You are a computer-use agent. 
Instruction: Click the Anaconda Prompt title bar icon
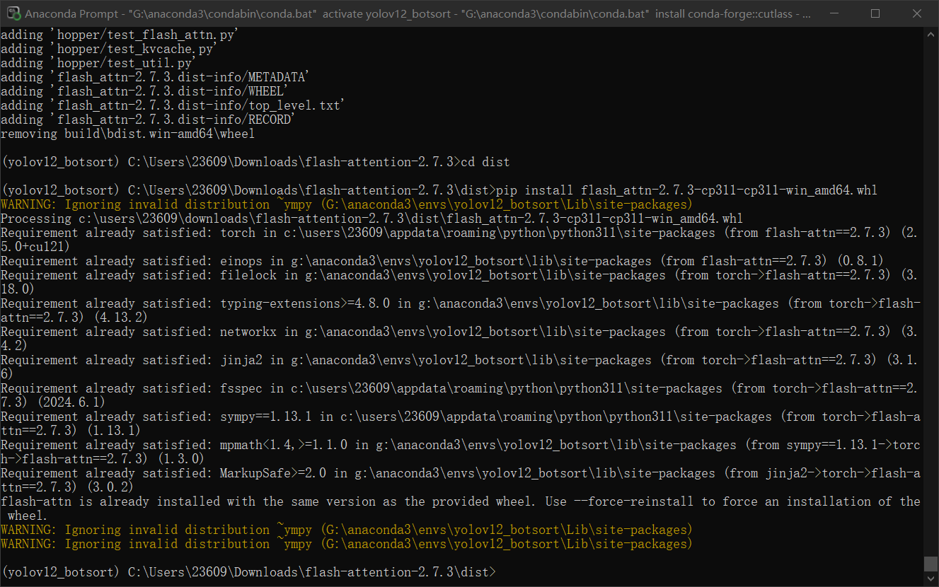click(15, 13)
